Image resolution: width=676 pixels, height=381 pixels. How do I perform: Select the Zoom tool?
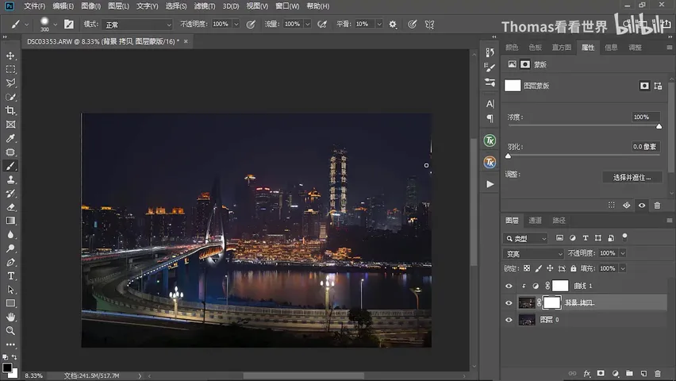[10, 330]
